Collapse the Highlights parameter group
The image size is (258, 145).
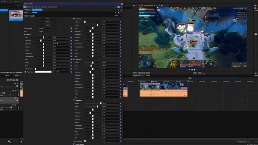pos(74,100)
